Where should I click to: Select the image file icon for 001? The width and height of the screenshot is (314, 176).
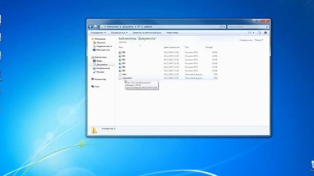120,56
